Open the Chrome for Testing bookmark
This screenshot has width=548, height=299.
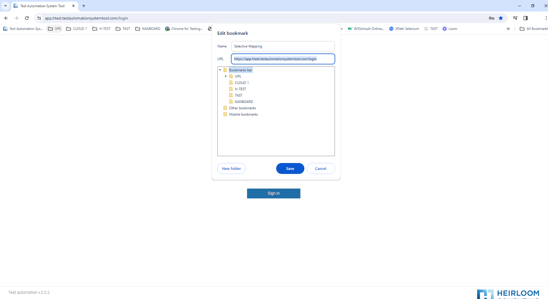point(184,29)
